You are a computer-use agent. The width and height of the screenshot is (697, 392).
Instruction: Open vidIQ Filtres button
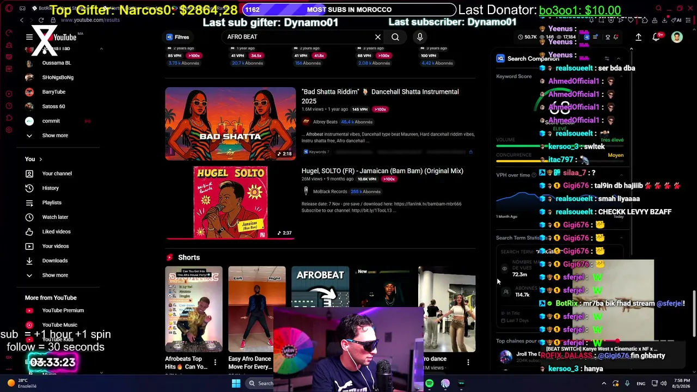[178, 37]
